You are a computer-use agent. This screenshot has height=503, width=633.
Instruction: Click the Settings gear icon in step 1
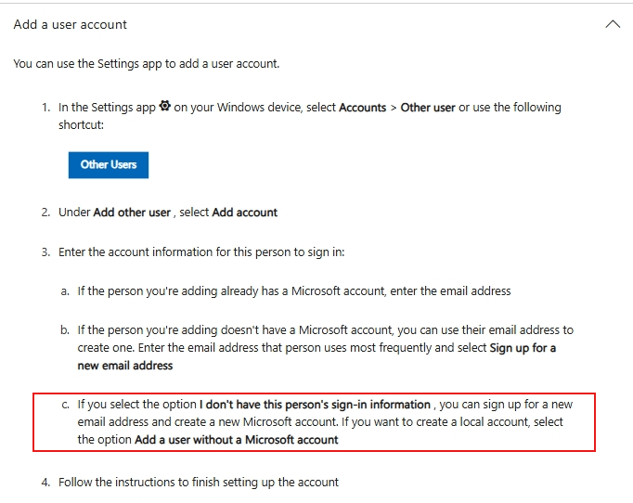point(165,107)
